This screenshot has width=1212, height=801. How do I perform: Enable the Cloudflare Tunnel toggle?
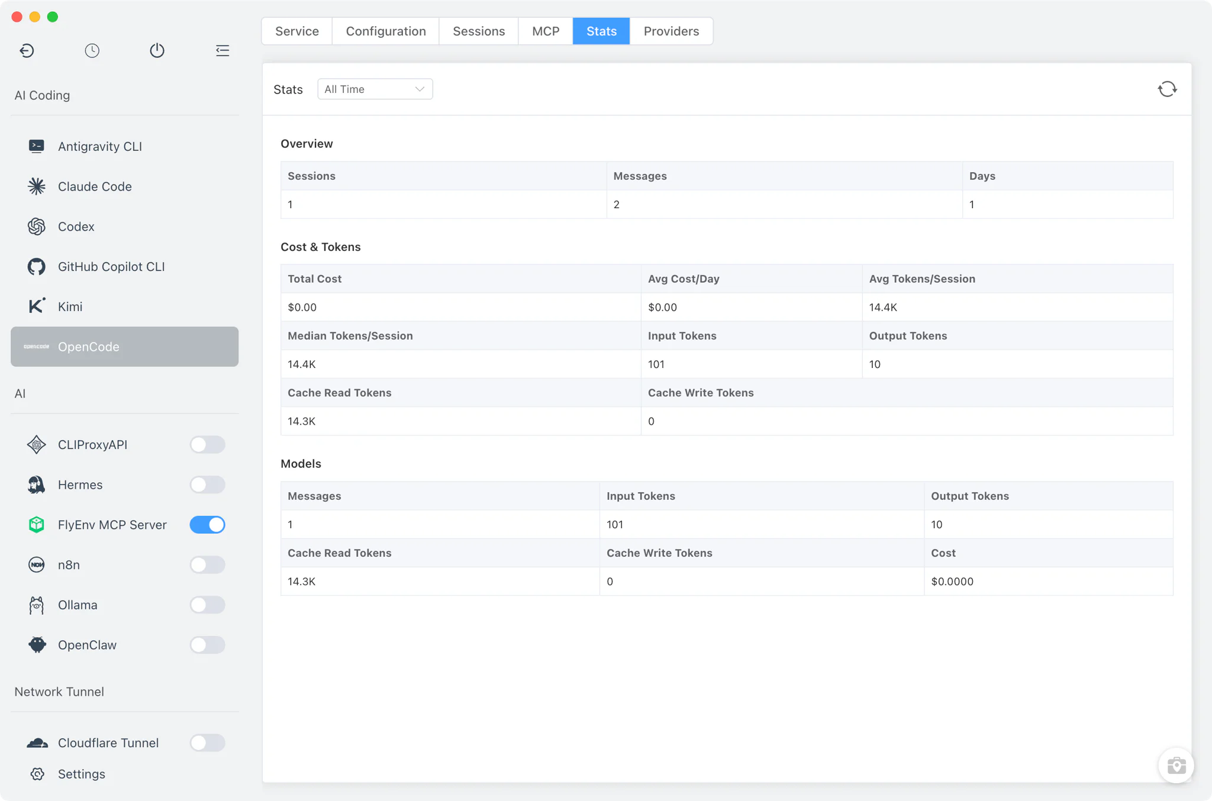coord(207,743)
